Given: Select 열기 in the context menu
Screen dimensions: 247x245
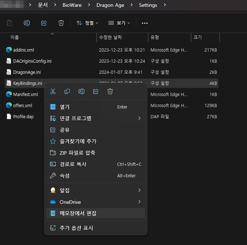Looking at the screenshot, I should 96,107.
